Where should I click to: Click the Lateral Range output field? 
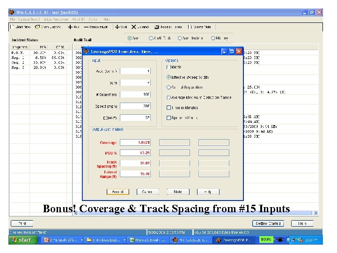135,174
